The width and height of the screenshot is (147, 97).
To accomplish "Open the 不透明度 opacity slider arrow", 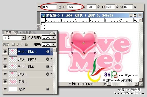I will click(54, 38).
